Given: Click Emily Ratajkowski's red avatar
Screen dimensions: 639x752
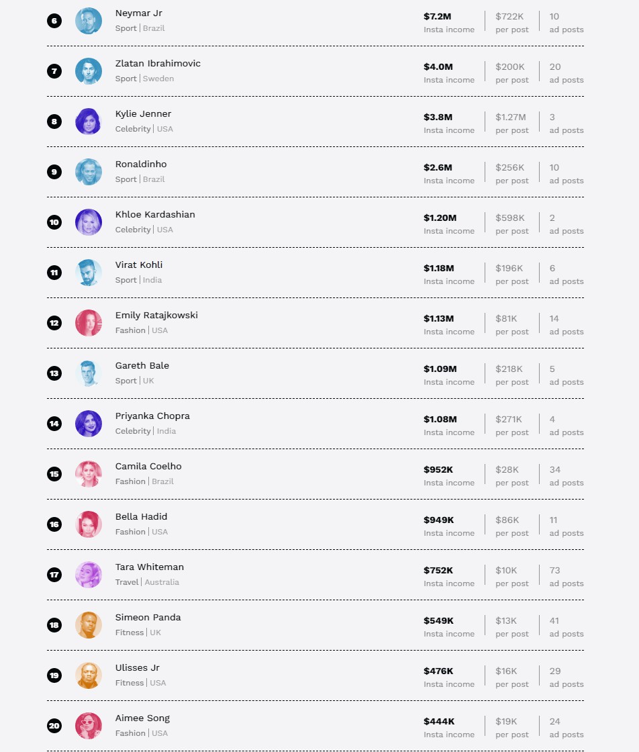Looking at the screenshot, I should pos(89,323).
